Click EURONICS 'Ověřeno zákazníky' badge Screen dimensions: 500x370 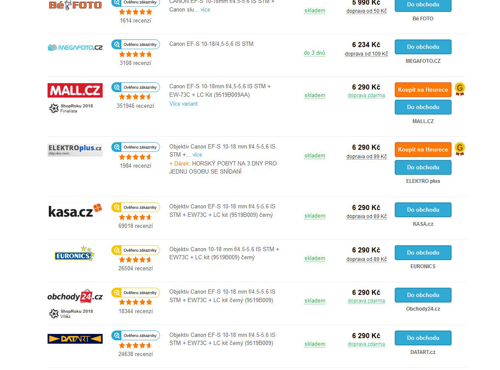tap(135, 250)
